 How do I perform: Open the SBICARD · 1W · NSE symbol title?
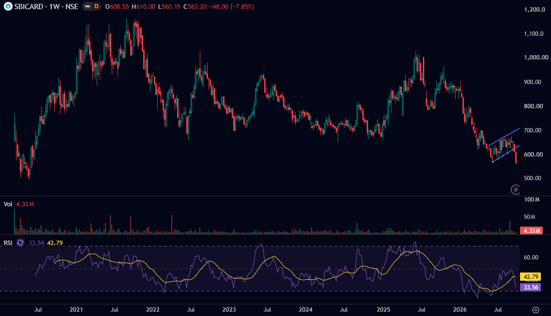coord(46,7)
